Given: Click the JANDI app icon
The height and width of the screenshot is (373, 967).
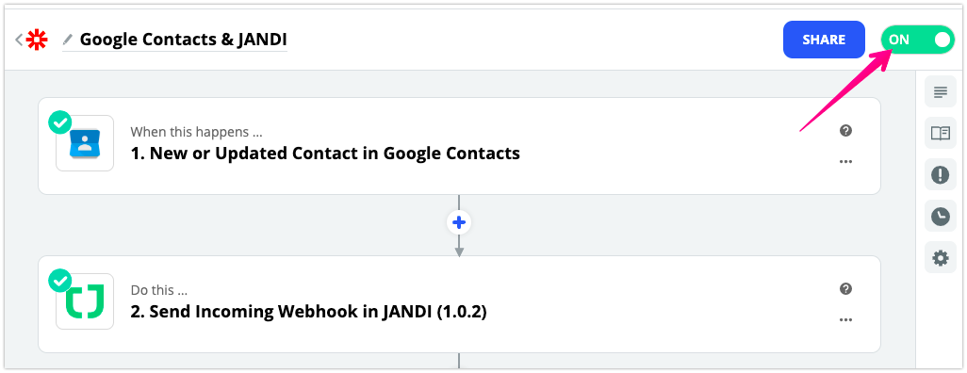Looking at the screenshot, I should [x=85, y=301].
